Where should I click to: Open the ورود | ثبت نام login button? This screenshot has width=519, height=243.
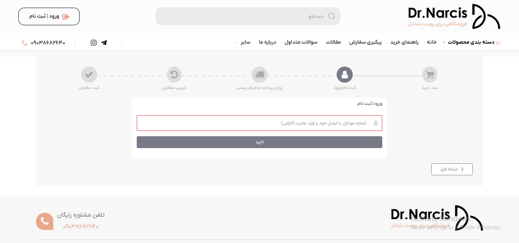coord(49,16)
